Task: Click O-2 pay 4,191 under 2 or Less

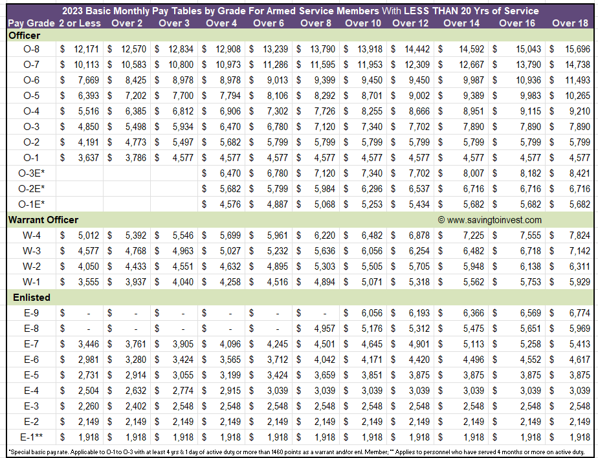Action: point(89,142)
